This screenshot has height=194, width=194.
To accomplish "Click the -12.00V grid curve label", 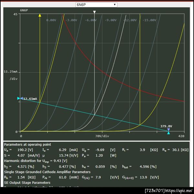I will point(130,20).
